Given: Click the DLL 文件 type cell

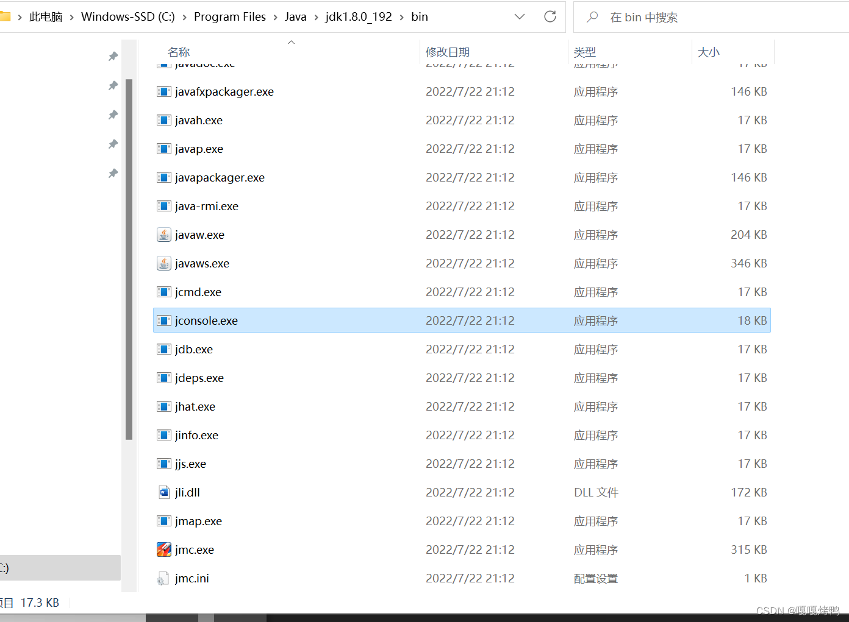Looking at the screenshot, I should 596,492.
